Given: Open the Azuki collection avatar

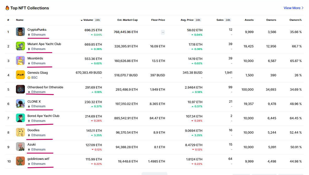Looking at the screenshot, I should (x=20, y=147).
